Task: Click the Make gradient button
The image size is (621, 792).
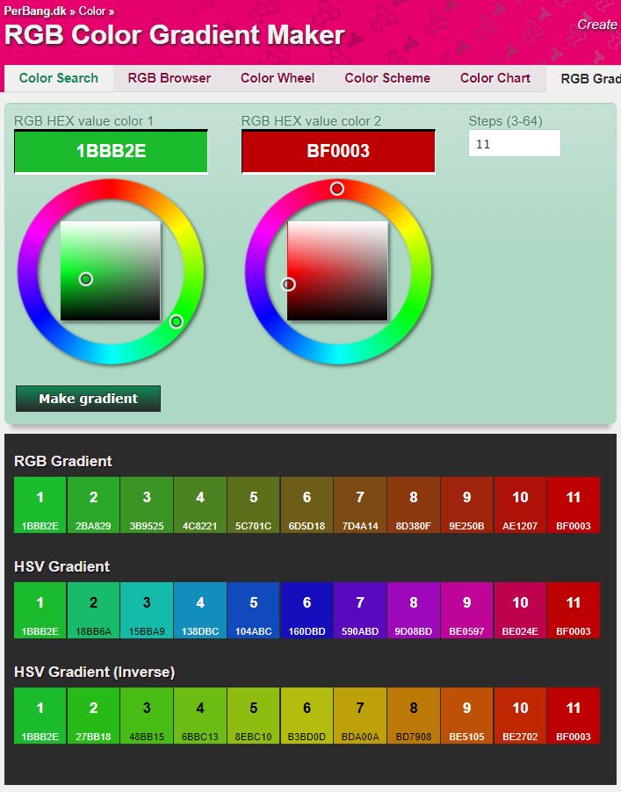Action: [88, 399]
